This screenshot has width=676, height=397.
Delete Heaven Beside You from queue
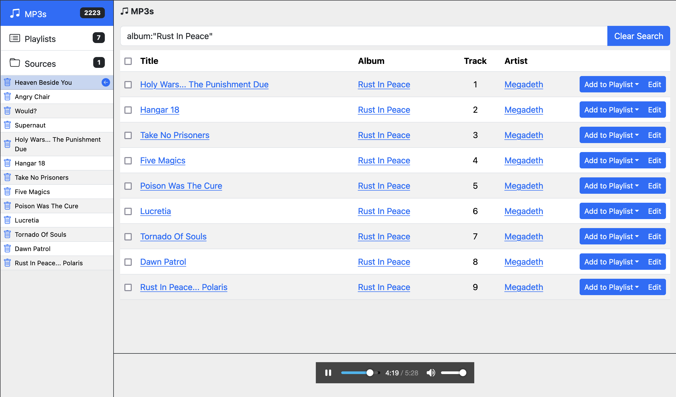pos(7,82)
